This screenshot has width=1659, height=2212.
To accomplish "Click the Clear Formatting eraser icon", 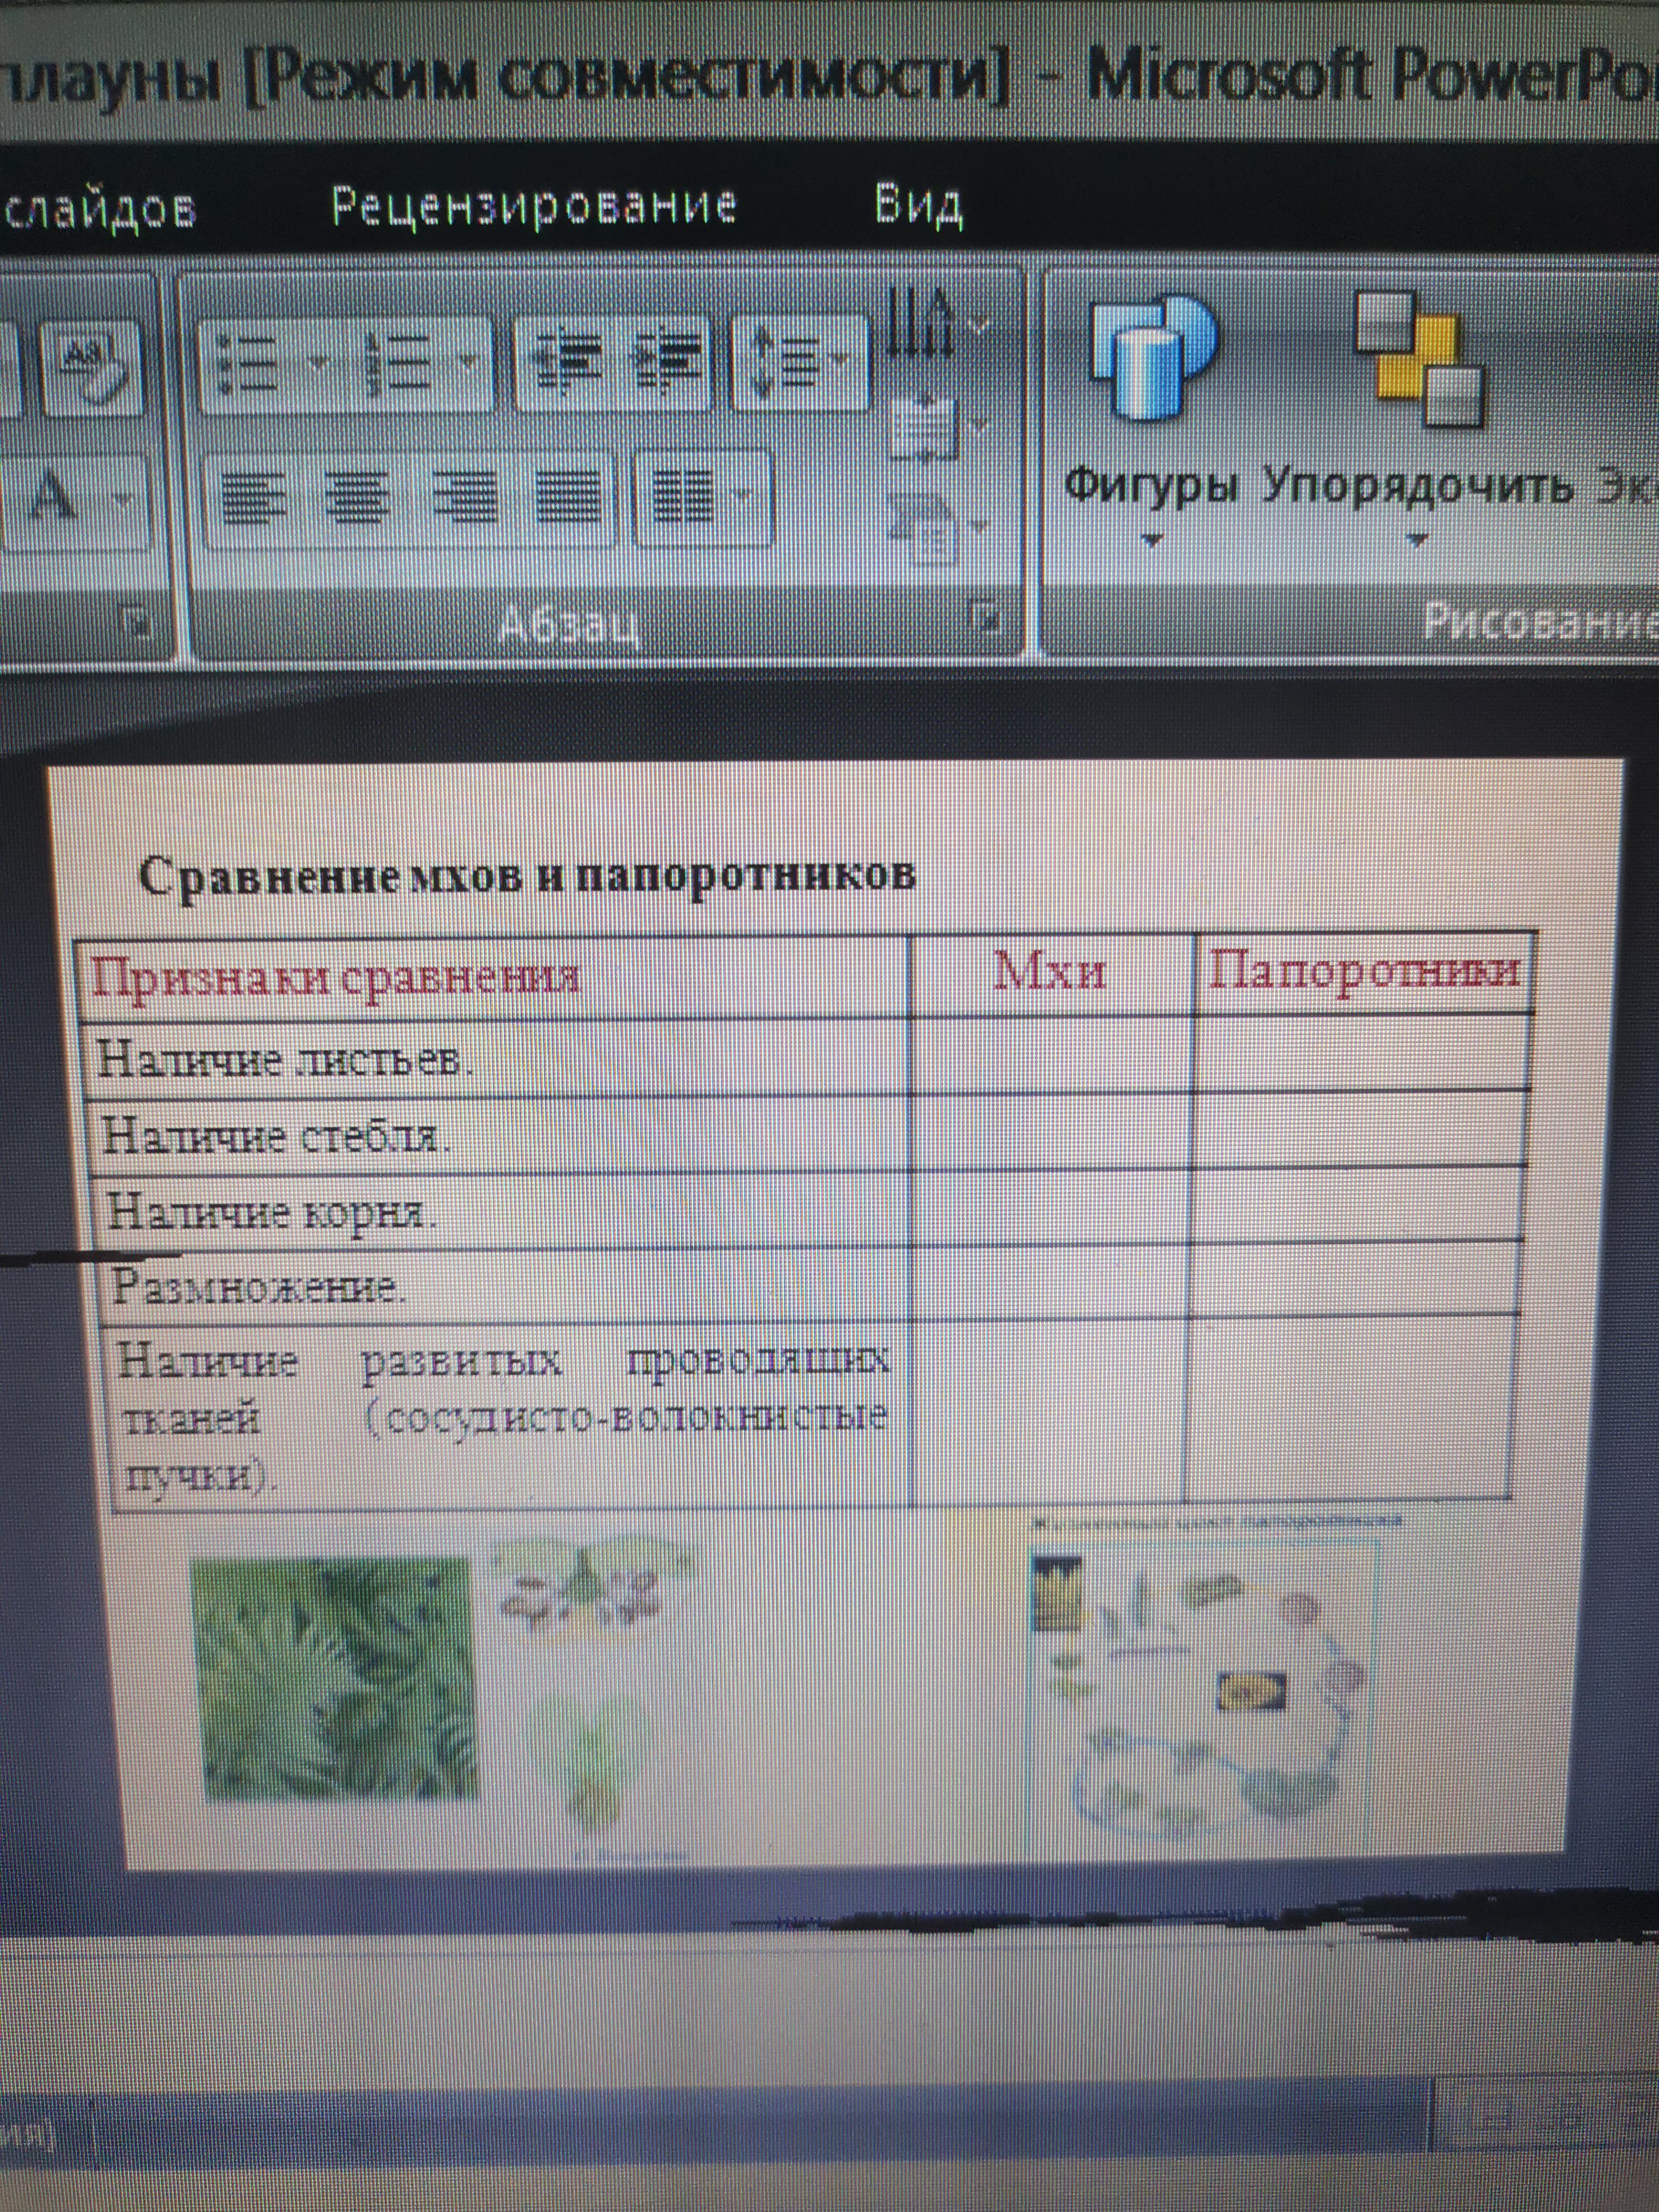I will 92,368.
